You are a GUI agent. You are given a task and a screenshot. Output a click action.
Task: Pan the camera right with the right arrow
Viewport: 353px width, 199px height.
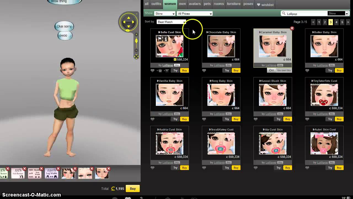click(x=133, y=22)
